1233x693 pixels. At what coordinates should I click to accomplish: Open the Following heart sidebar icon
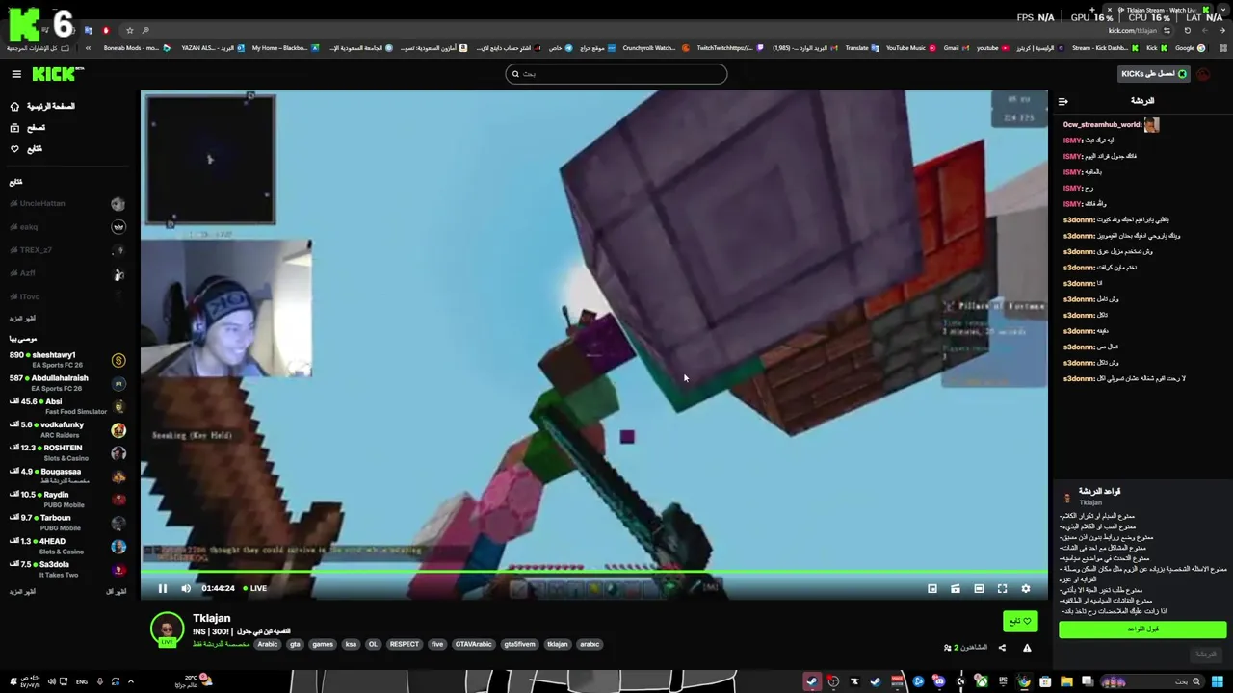pyautogui.click(x=14, y=149)
